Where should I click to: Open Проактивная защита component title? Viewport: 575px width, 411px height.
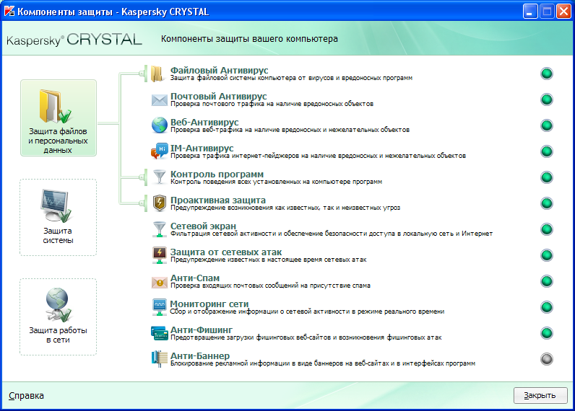[218, 200]
